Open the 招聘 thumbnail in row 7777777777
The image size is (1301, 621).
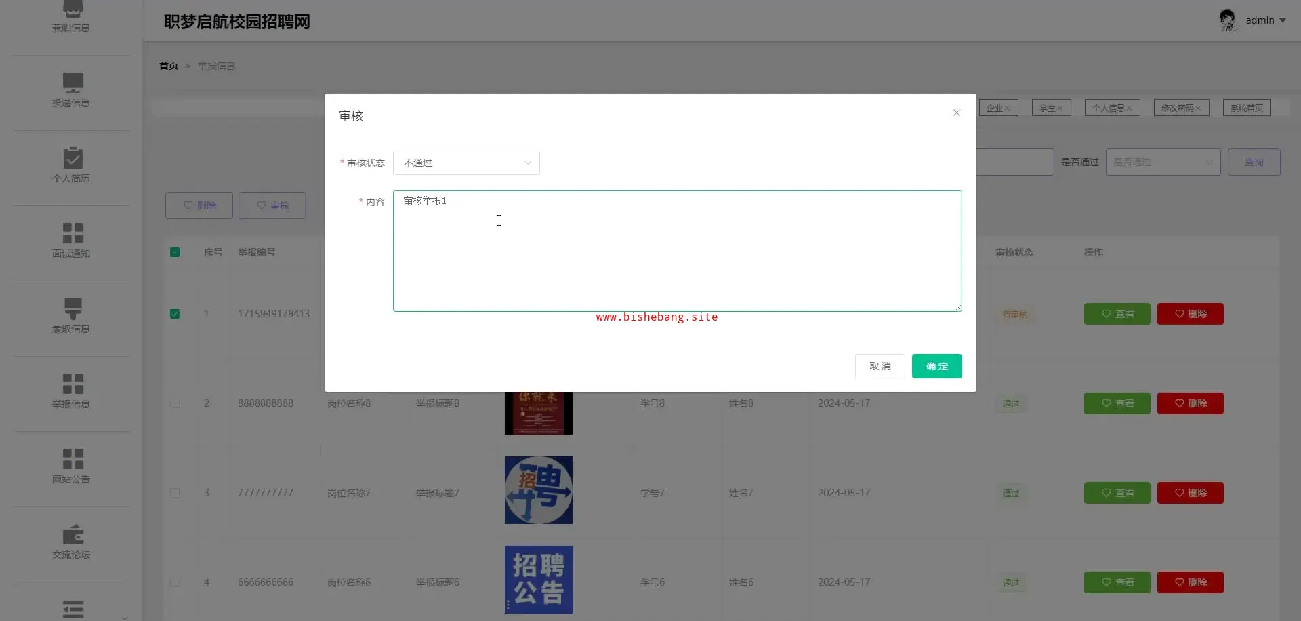pyautogui.click(x=539, y=490)
